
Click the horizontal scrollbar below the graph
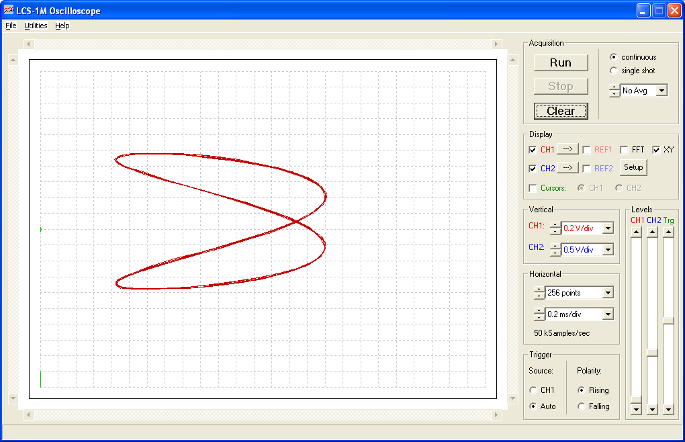(x=262, y=415)
